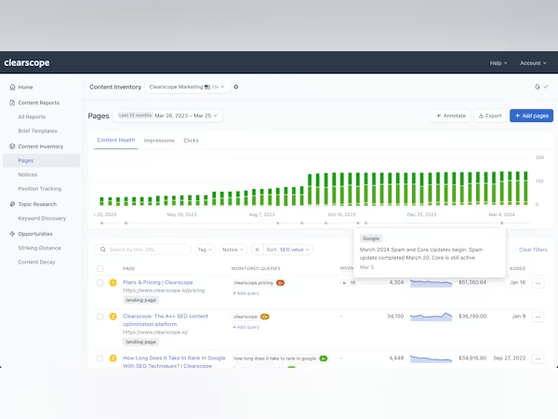This screenshot has width=558, height=419.
Task: Remove the sort filter with X icon
Action: point(257,250)
